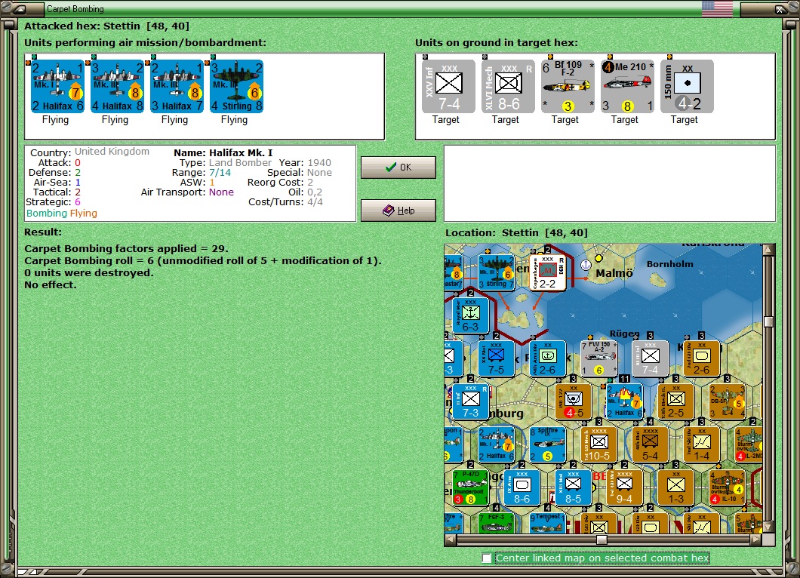Screen dimensions: 800x578
Task: Select the 150 mm 4-2 artillery target
Action: coord(688,86)
